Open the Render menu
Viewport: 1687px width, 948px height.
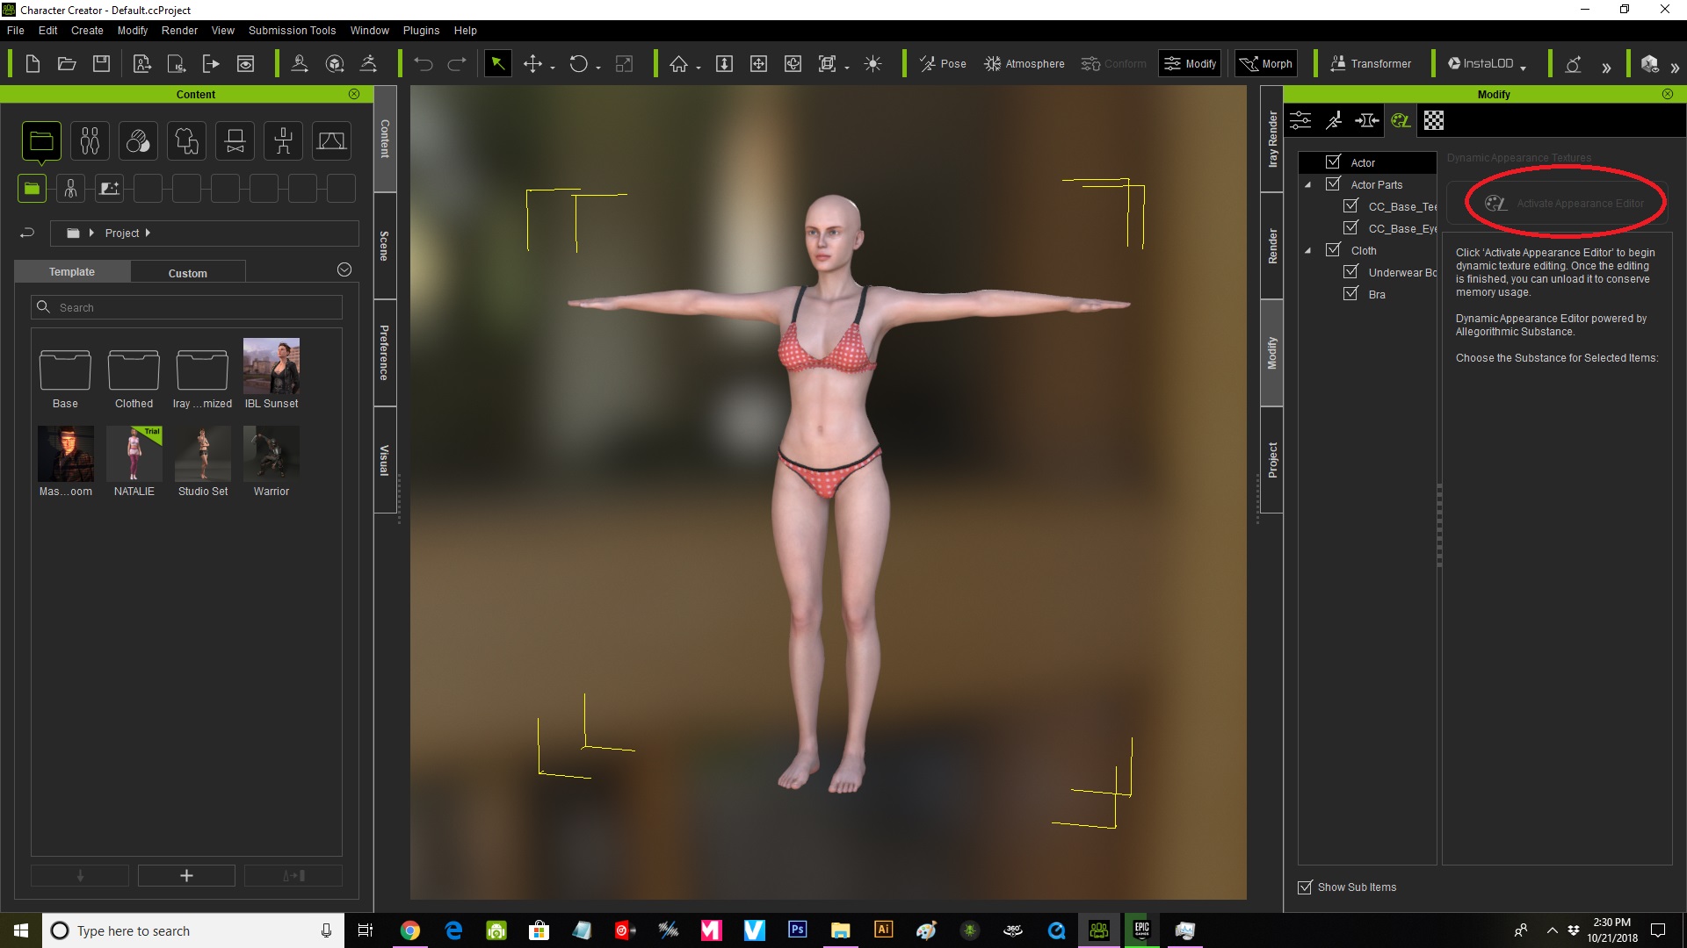[179, 31]
